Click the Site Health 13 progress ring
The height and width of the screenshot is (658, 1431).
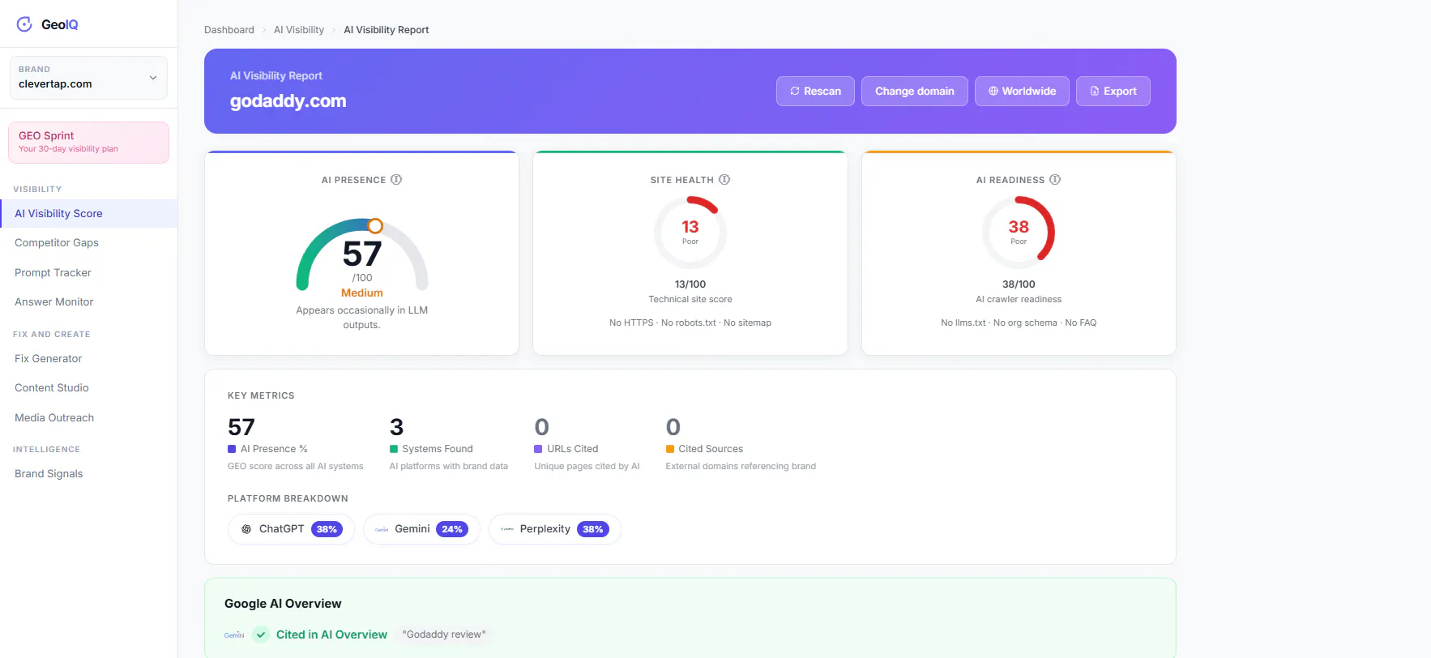(690, 233)
